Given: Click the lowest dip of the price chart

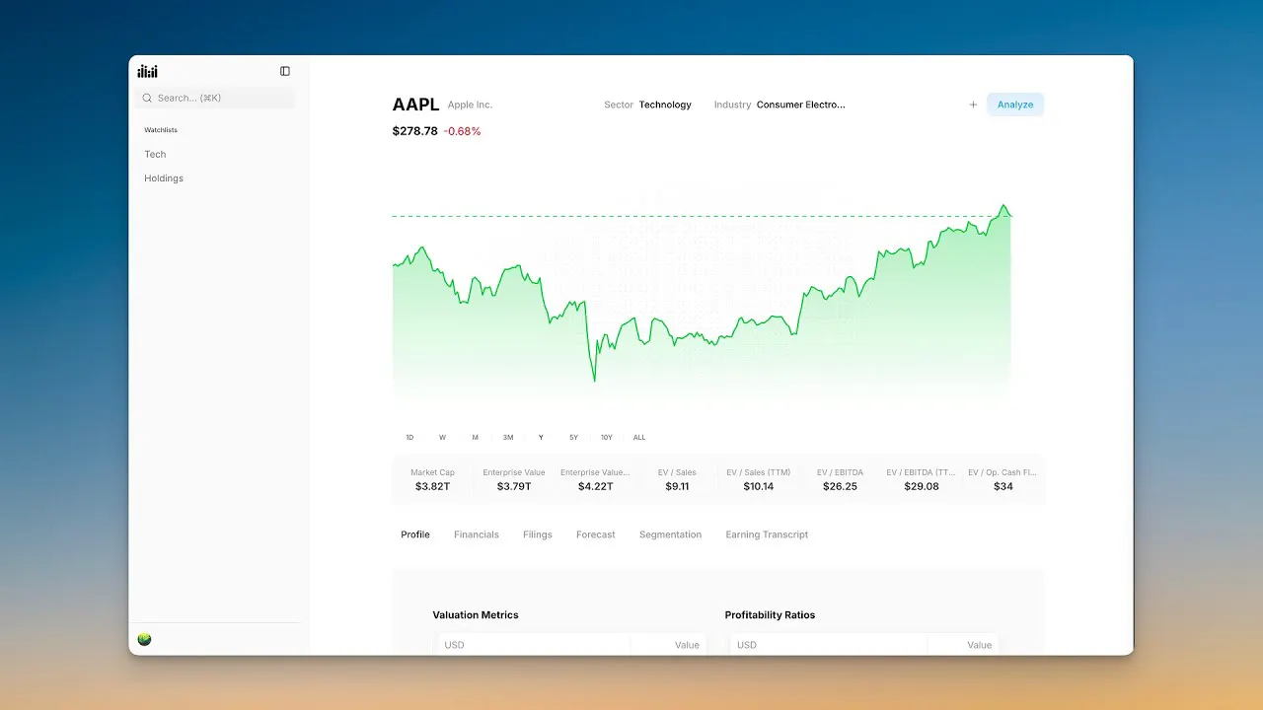Looking at the screenshot, I should 594,380.
